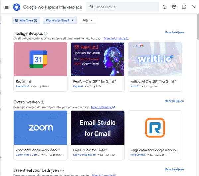Click the 502K+ downloads count

(161, 155)
